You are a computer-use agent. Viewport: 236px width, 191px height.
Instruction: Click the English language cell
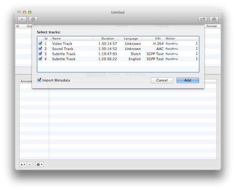[x=135, y=59]
